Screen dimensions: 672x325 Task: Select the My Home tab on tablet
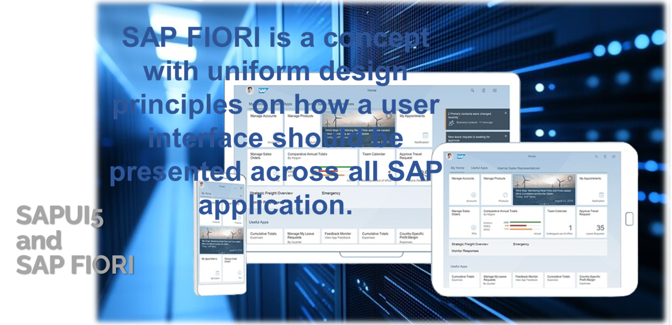pyautogui.click(x=457, y=168)
